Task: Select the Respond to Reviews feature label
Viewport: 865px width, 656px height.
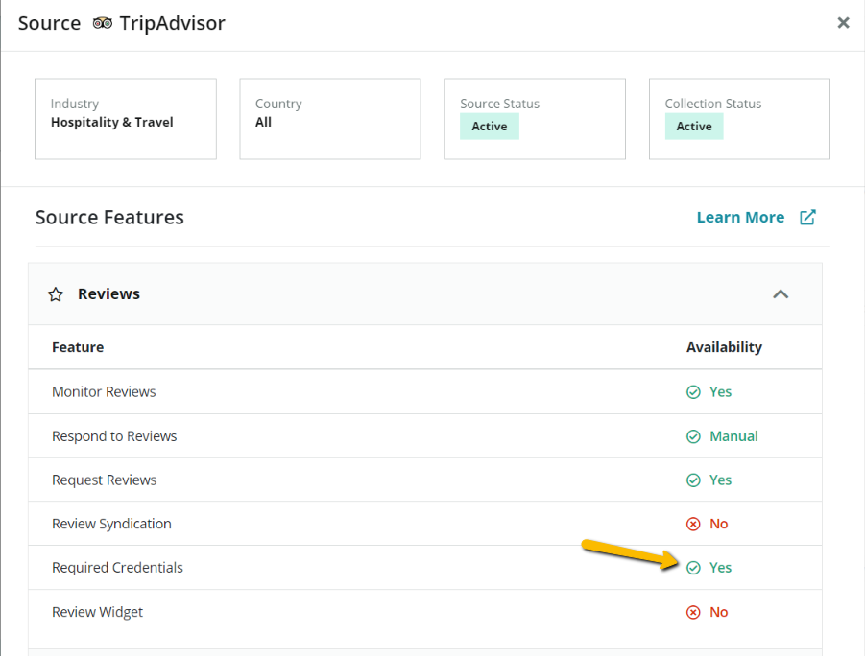Action: point(114,436)
